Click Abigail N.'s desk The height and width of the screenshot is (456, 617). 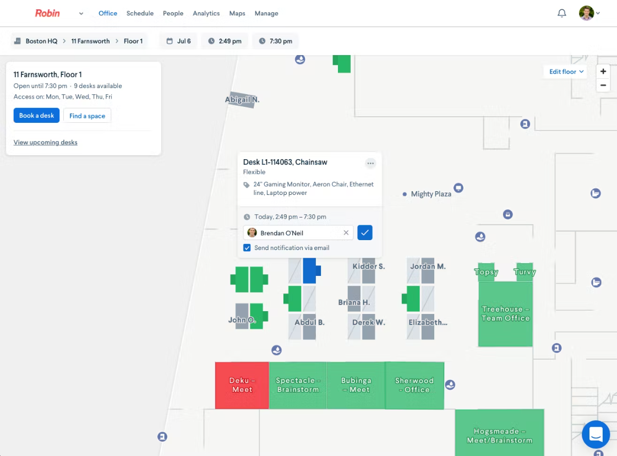(x=242, y=100)
